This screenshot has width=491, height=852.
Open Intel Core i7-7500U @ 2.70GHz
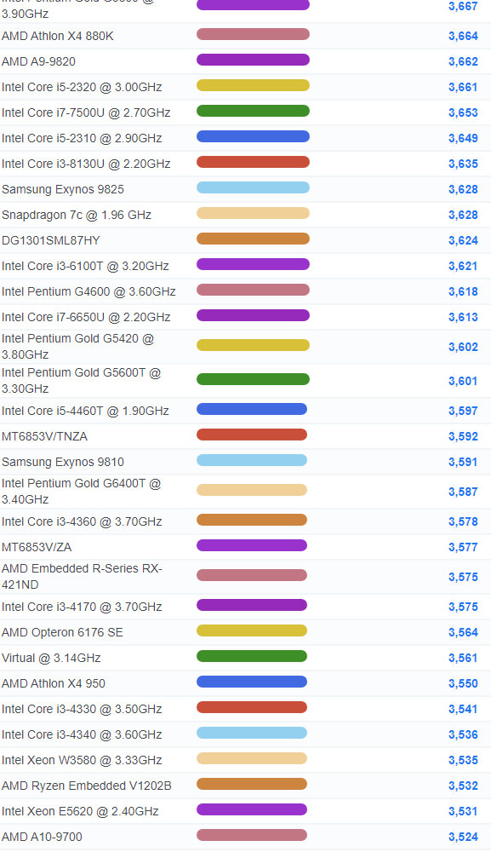click(x=86, y=112)
